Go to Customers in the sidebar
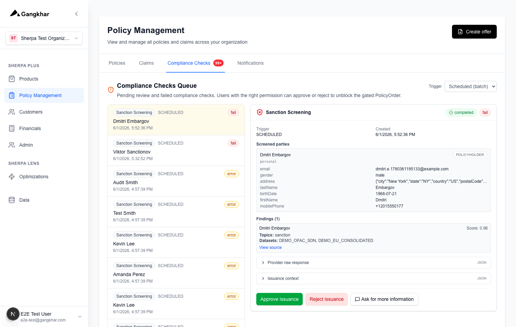The image size is (516, 327). pos(44,112)
